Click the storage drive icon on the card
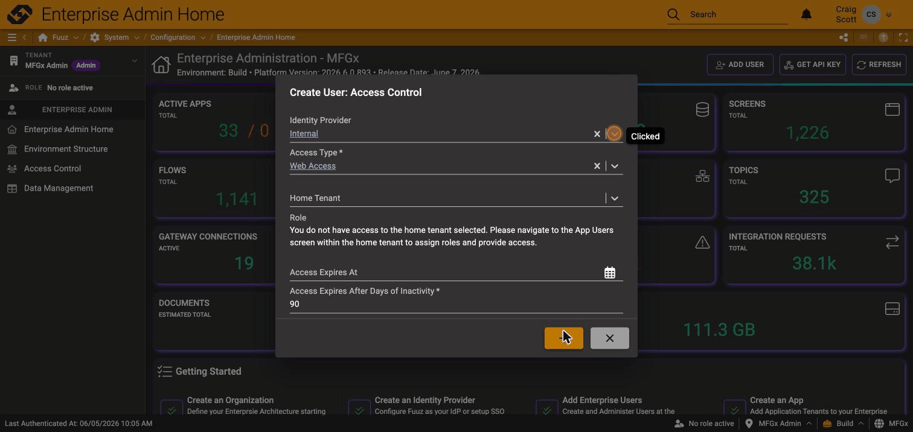Image resolution: width=913 pixels, height=432 pixels. pos(892,308)
